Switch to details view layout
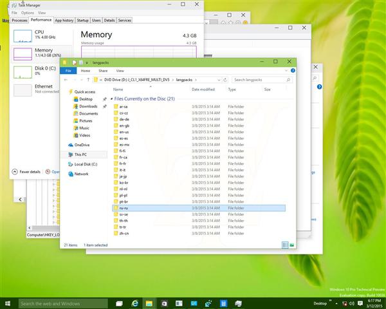Image resolution: width=386 pixels, height=309 pixels. click(284, 245)
